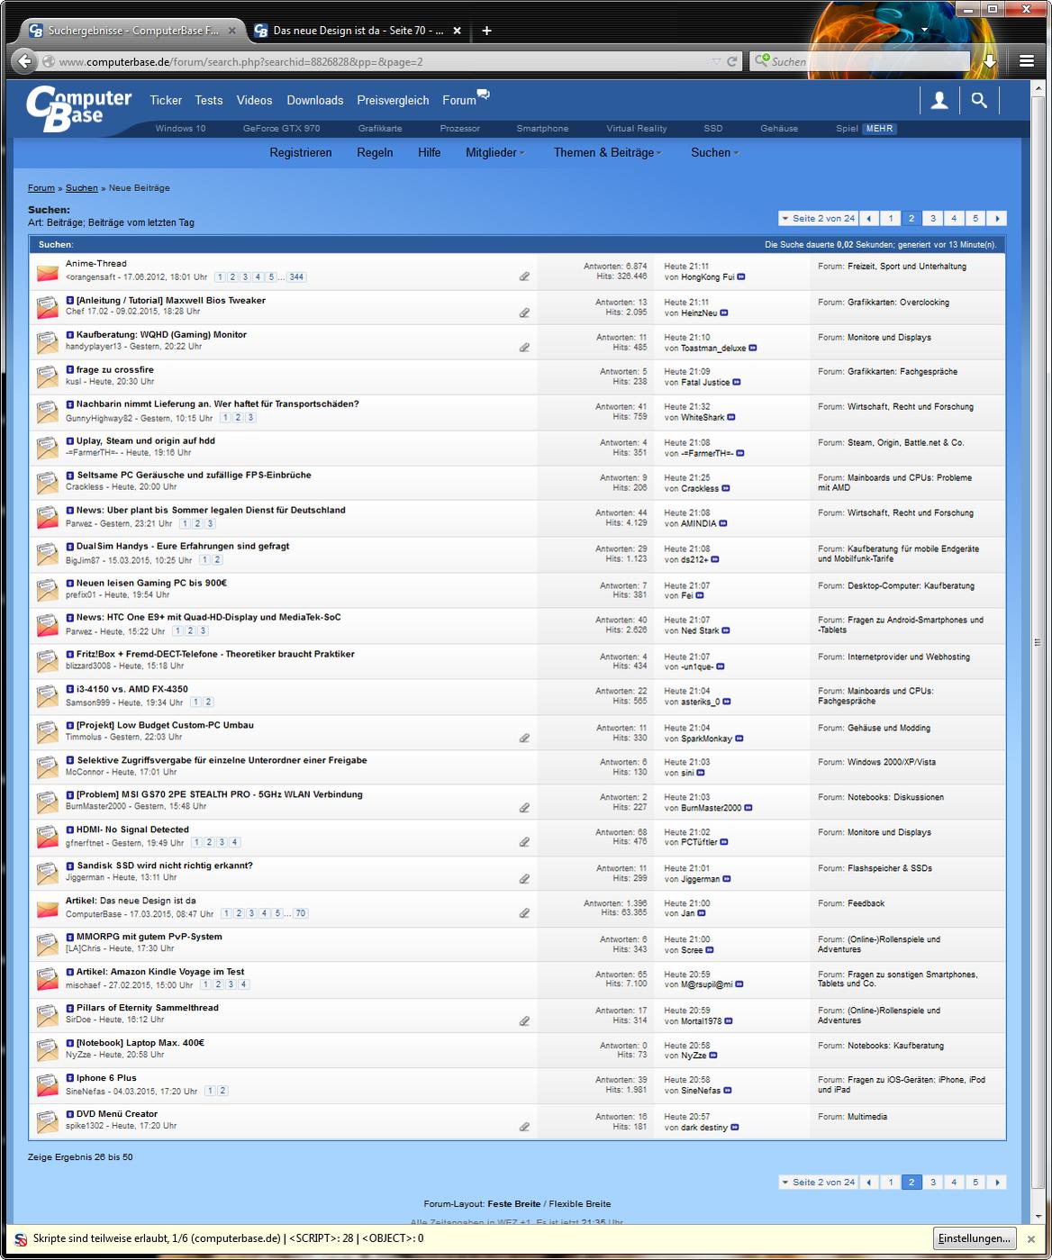Open forum 'Monitore und Displays' for WQHD thread

[x=889, y=338]
